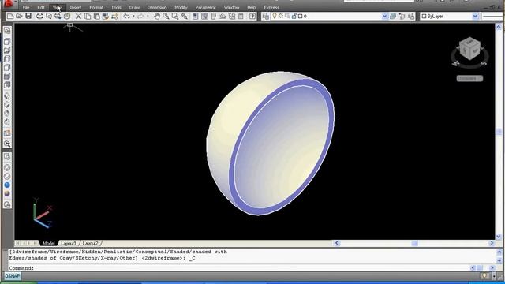Open the View menu
Viewport: 505px width, 284px height.
(57, 7)
